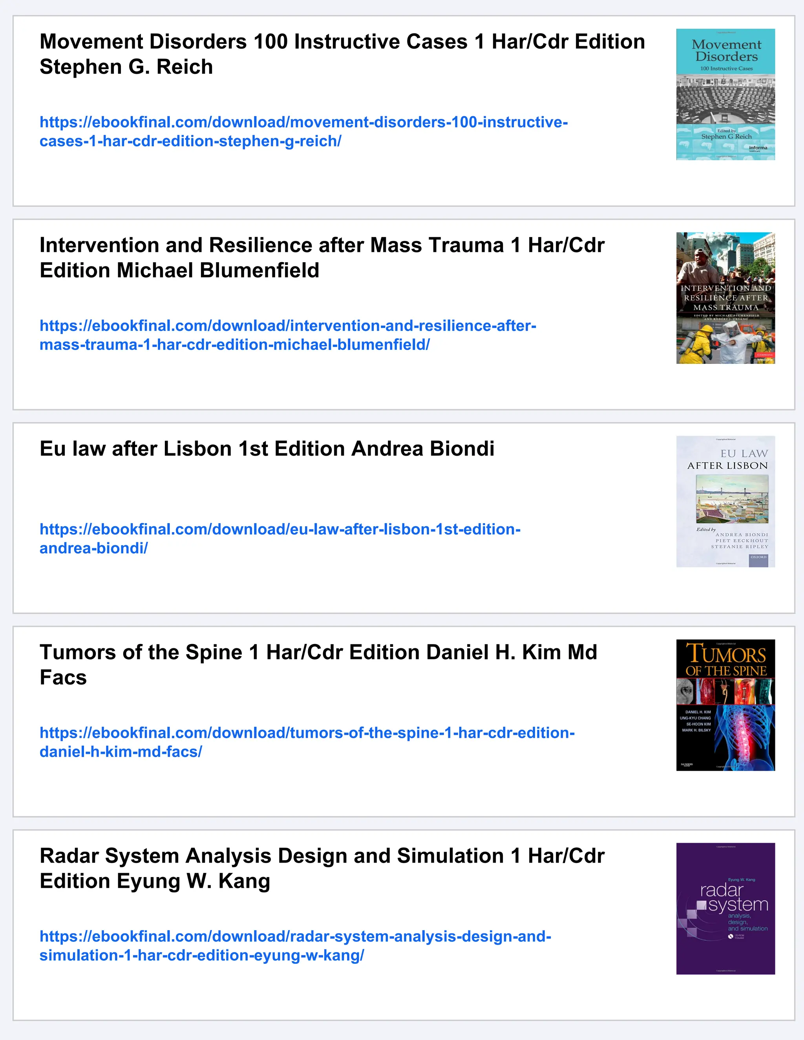Image resolution: width=804 pixels, height=1040 pixels.
Task: Open the Eu law after Lisbon download link
Action: click(x=280, y=538)
